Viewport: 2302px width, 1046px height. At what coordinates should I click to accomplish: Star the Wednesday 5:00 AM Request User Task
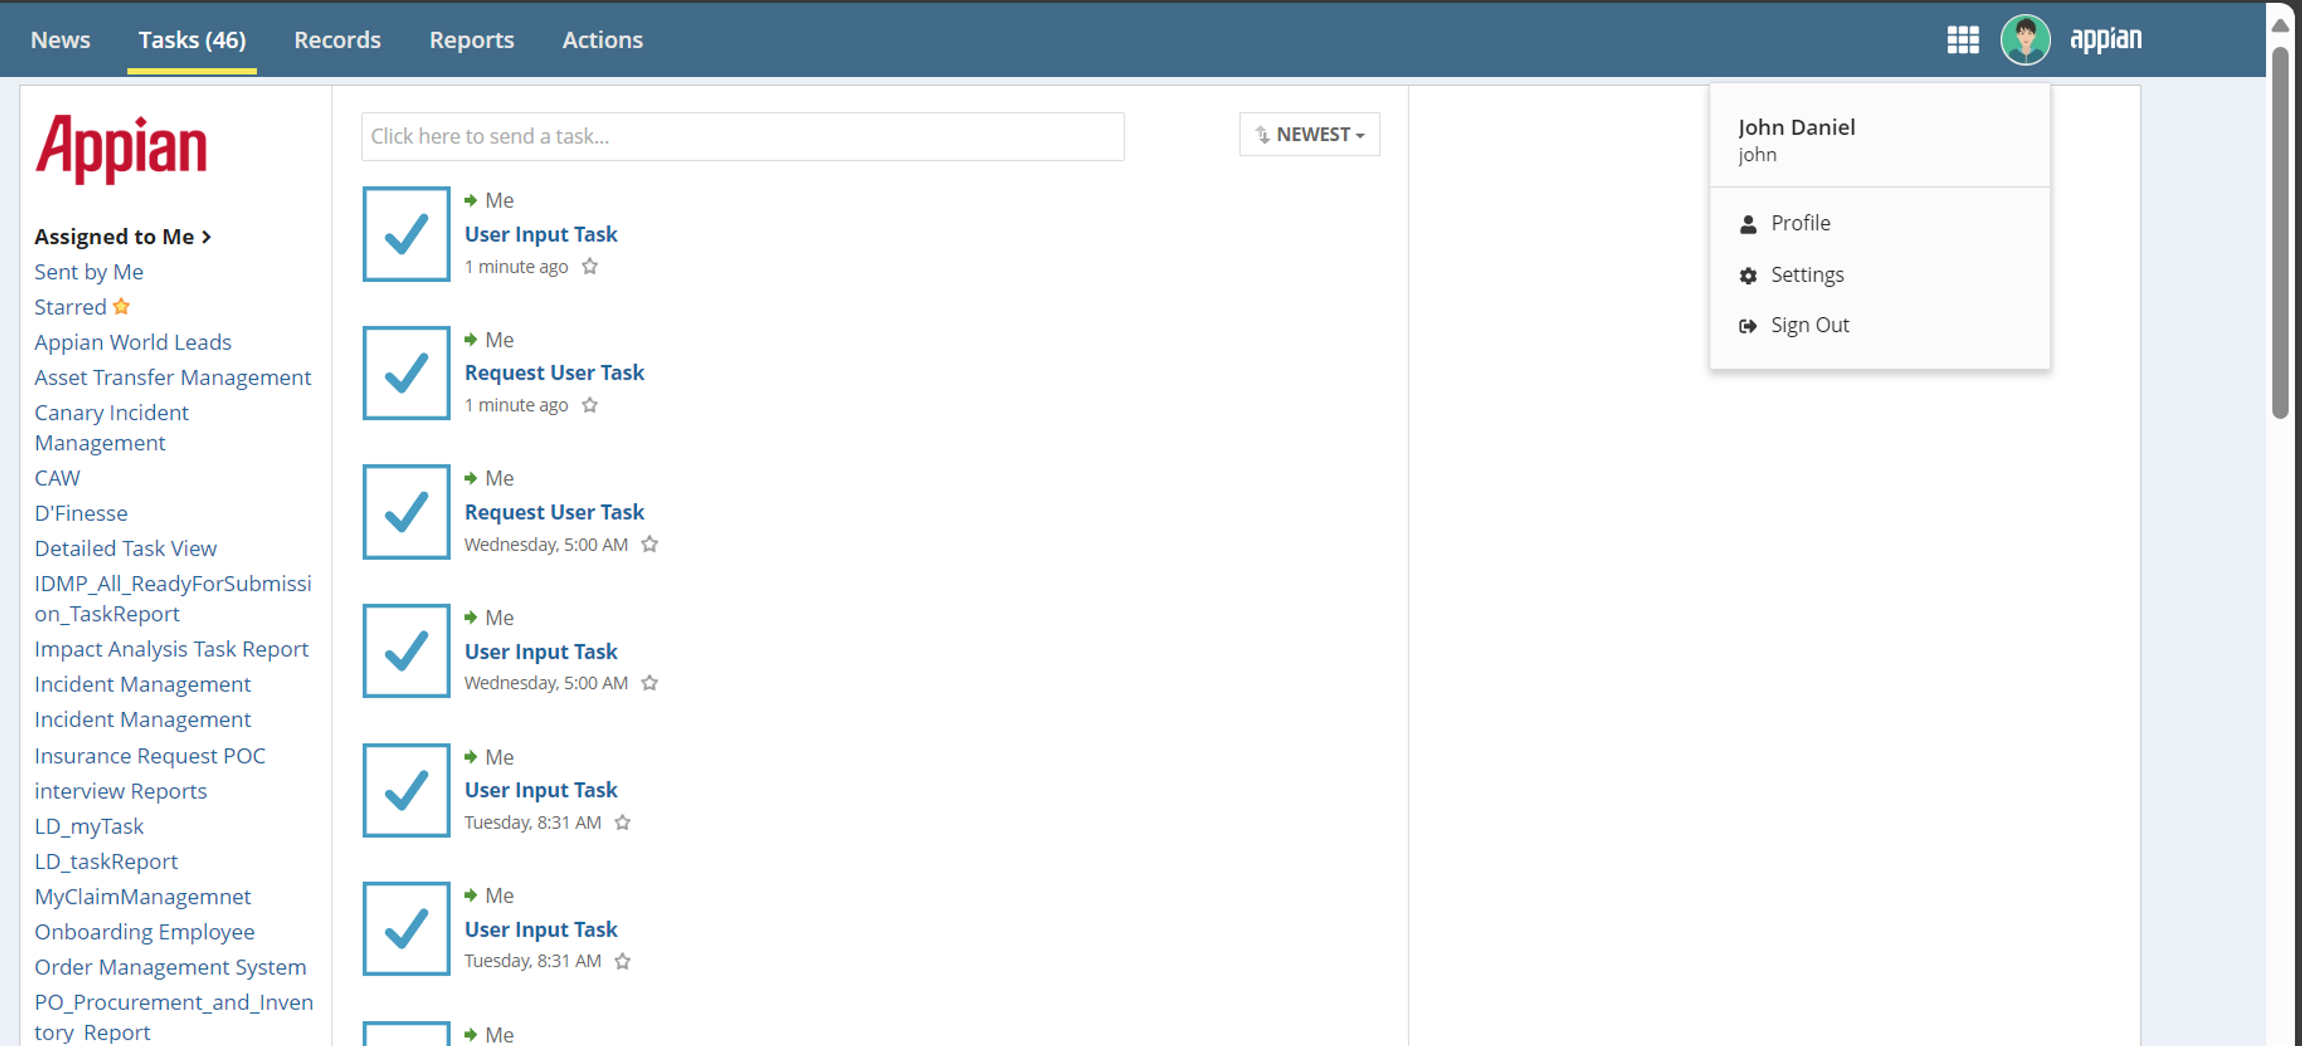coord(650,544)
